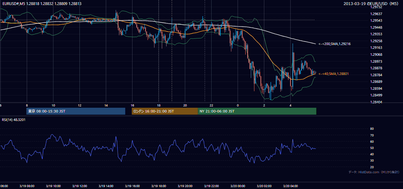Click bottom time label 3/20 02:00
Image resolution: width=403 pixels, height=189 pixels.
click(264, 186)
